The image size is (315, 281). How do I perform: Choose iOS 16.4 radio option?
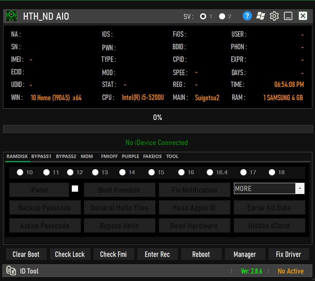(210, 172)
